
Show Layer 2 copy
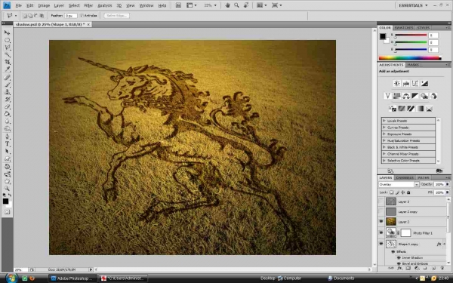[381, 211]
